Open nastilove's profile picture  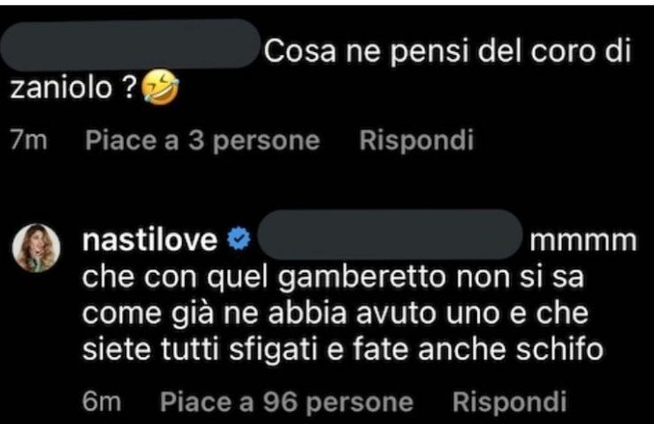[39, 247]
